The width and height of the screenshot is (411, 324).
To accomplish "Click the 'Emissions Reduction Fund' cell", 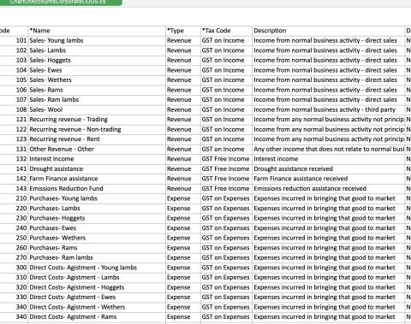I will coord(97,189).
